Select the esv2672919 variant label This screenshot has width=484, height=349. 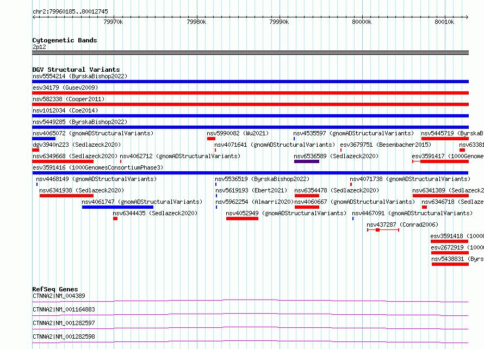(x=457, y=247)
